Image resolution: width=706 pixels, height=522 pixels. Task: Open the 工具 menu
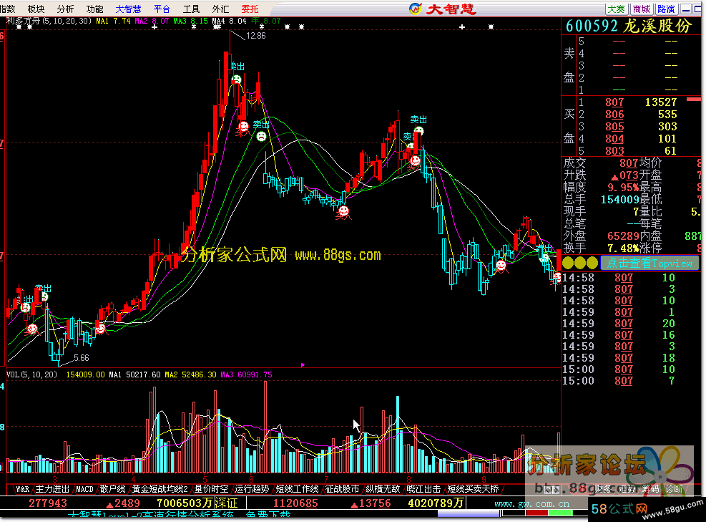tap(192, 9)
